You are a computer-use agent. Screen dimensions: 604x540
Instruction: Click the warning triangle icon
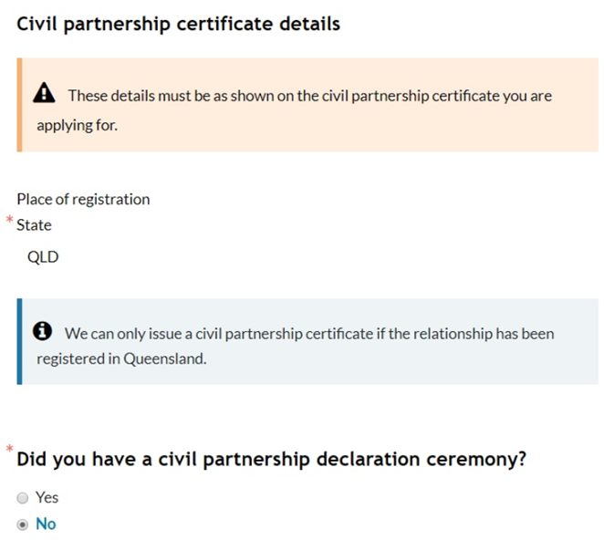pos(44,93)
